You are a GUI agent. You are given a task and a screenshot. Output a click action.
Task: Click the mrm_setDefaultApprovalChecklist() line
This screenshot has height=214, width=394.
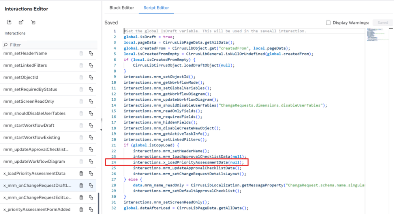tap(187, 191)
